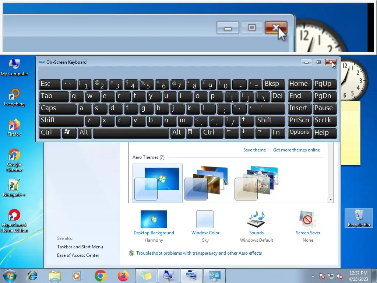The width and height of the screenshot is (377, 283).
Task: Open the Recycle Bin
Action: 359,218
